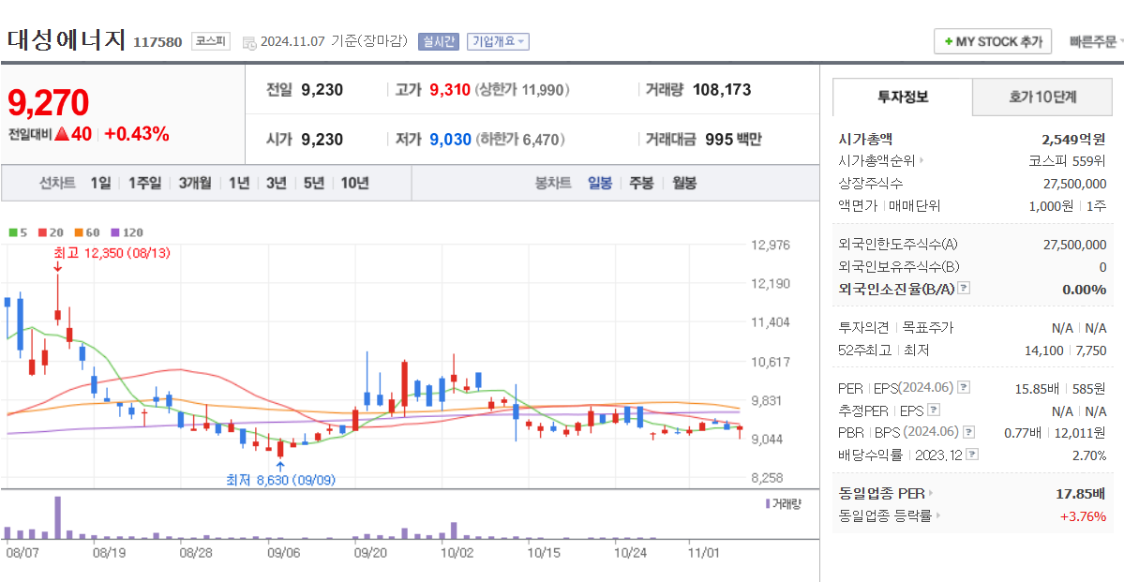The width and height of the screenshot is (1124, 582).
Task: Open help icon next to 외국인소진율(B/A)
Action: click(964, 289)
